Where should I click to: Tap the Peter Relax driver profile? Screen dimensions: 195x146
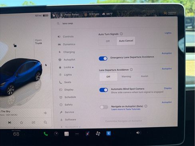click(x=70, y=15)
